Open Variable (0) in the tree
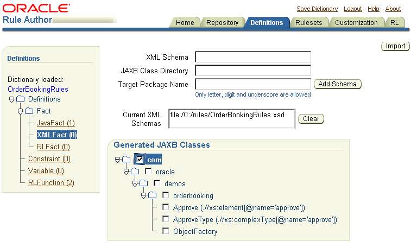 [x=46, y=170]
